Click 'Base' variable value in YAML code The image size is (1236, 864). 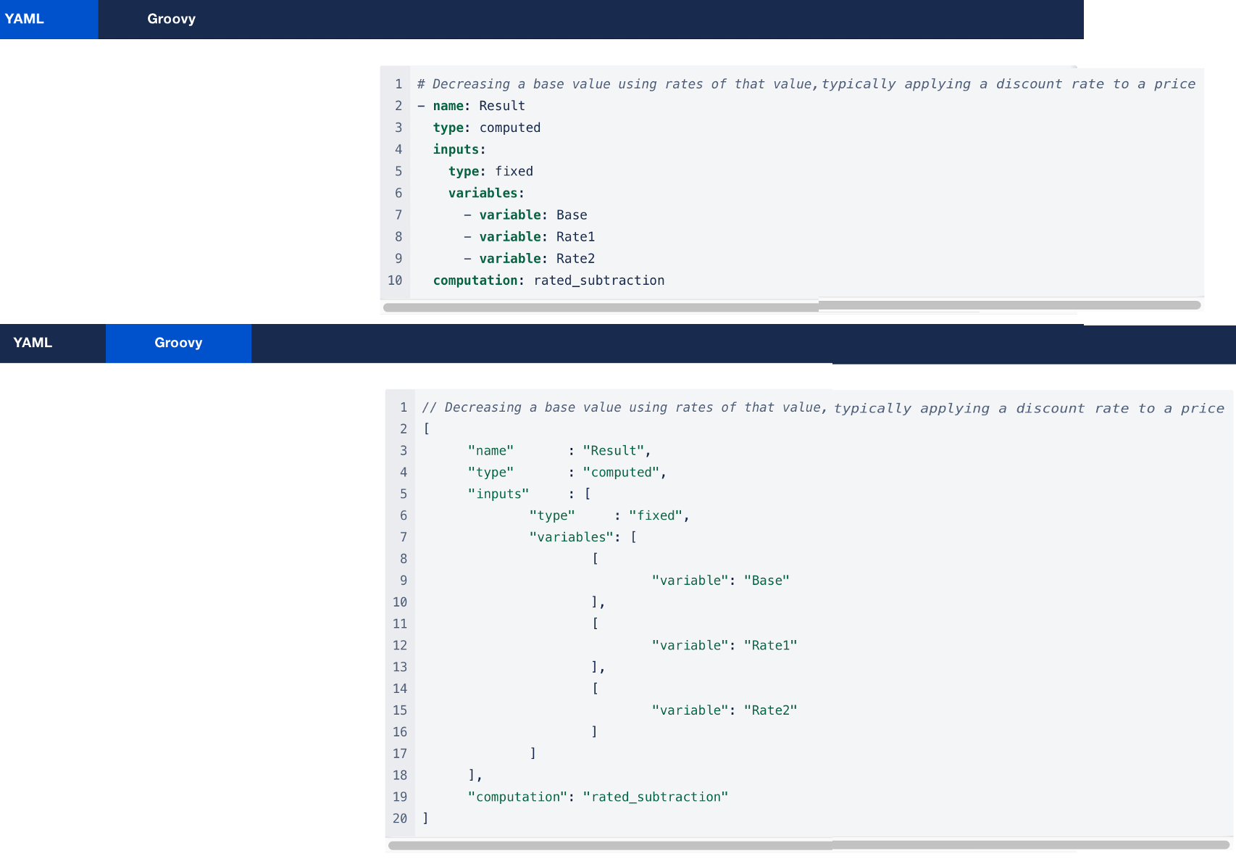click(x=571, y=215)
